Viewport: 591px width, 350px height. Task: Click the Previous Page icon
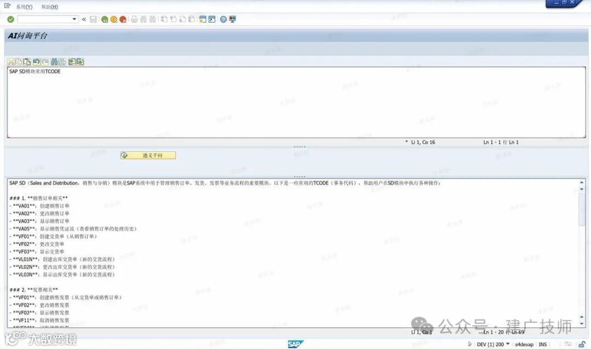click(173, 19)
